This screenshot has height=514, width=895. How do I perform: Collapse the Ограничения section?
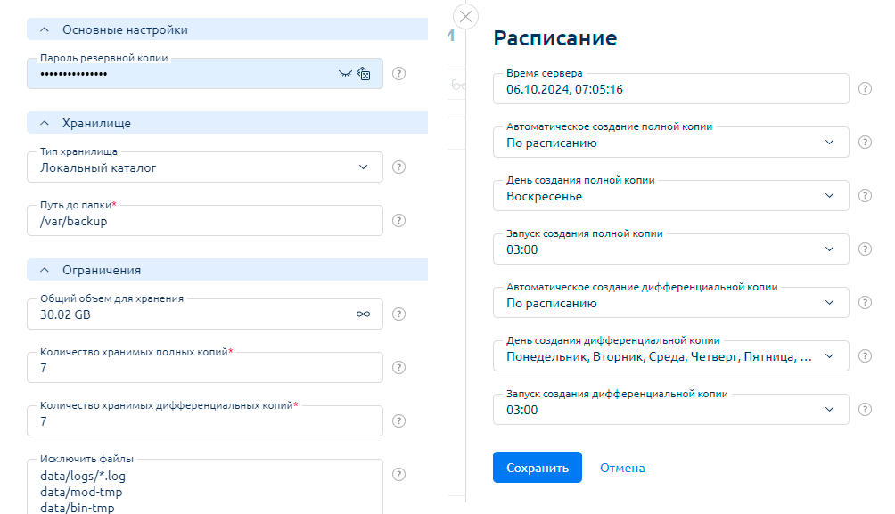tap(44, 270)
